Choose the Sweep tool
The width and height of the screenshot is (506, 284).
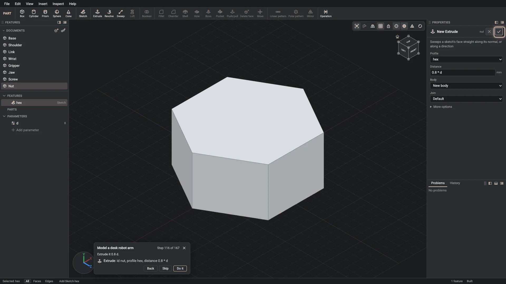pos(121,13)
